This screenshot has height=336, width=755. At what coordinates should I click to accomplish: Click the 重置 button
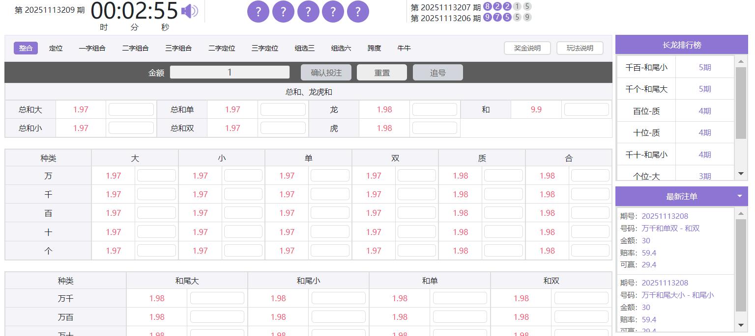click(x=382, y=73)
